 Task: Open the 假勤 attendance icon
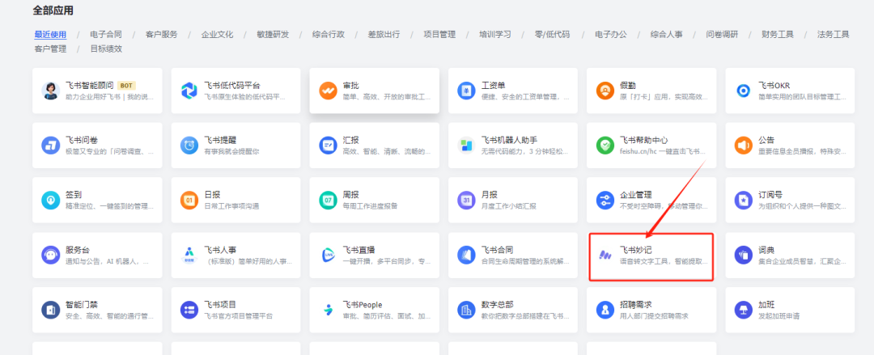pos(605,91)
